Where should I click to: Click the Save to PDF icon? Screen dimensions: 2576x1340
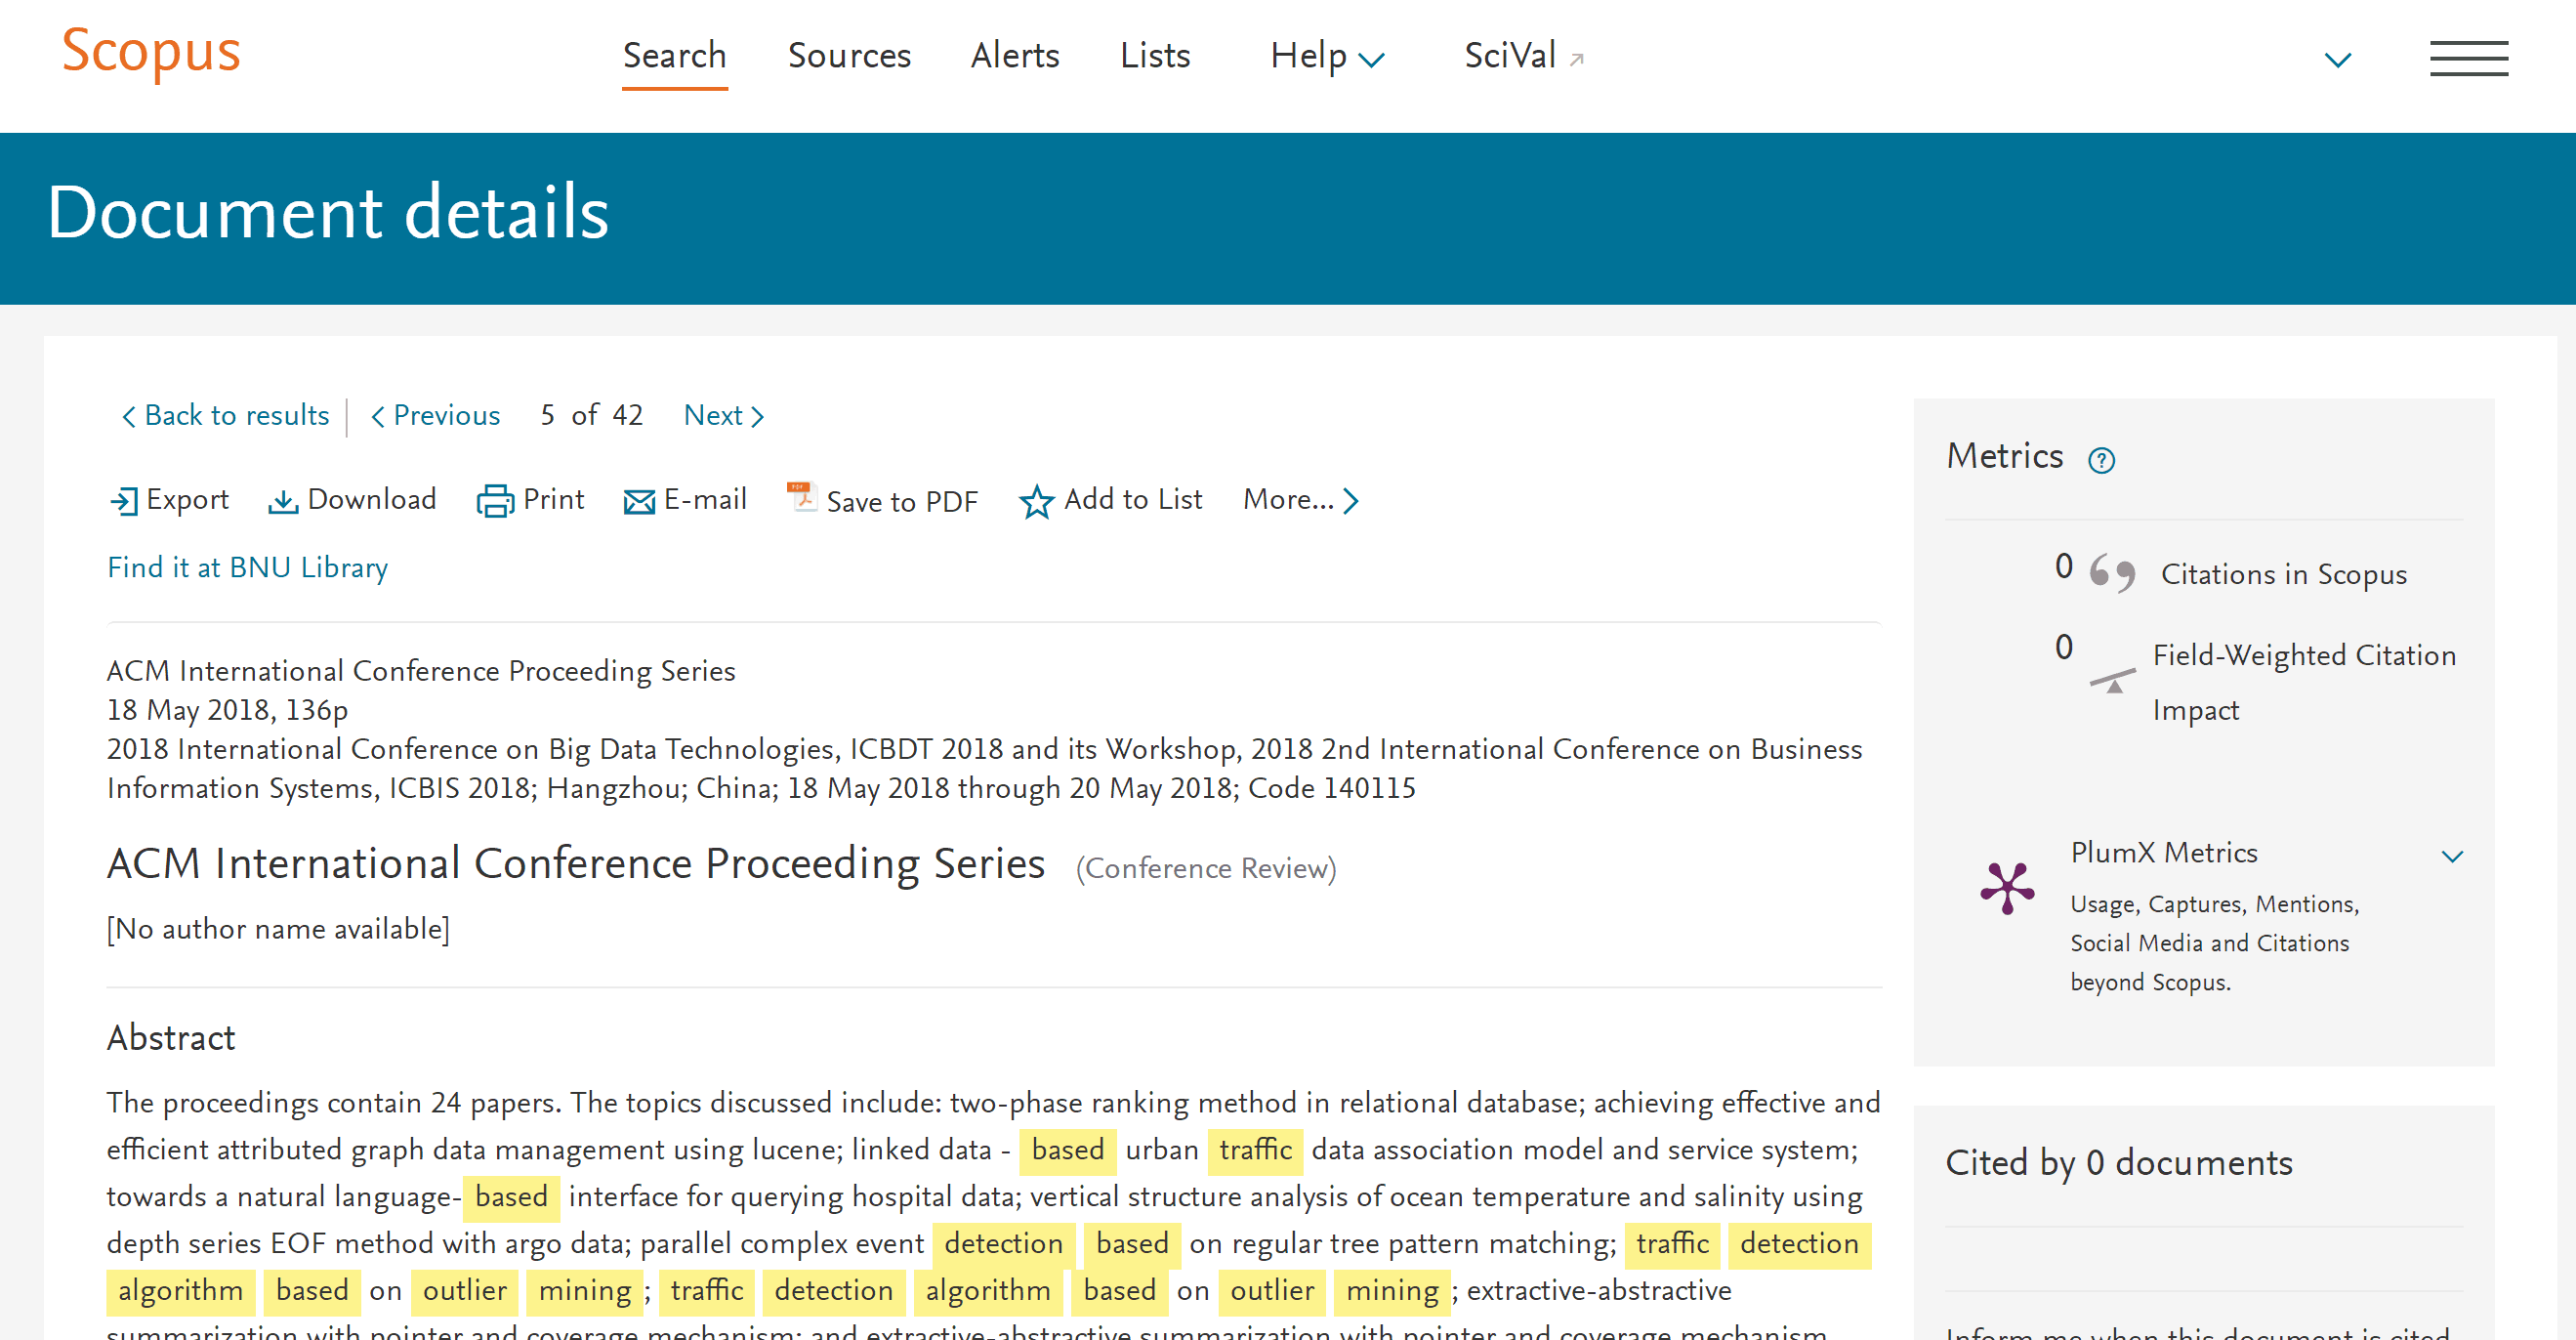click(x=802, y=496)
